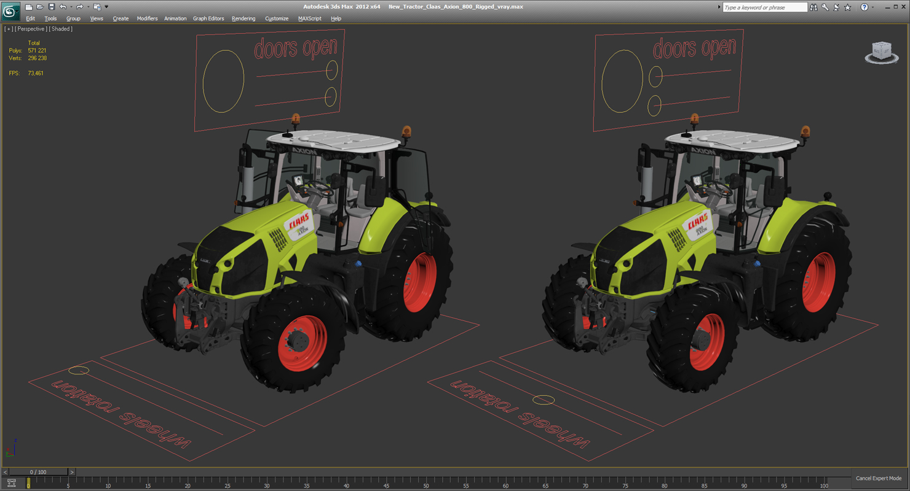The height and width of the screenshot is (491, 910).
Task: Open the Customize menu
Action: [x=277, y=18]
